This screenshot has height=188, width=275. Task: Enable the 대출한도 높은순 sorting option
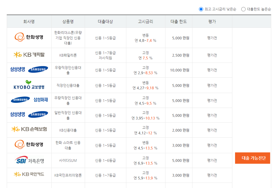coord(243,9)
